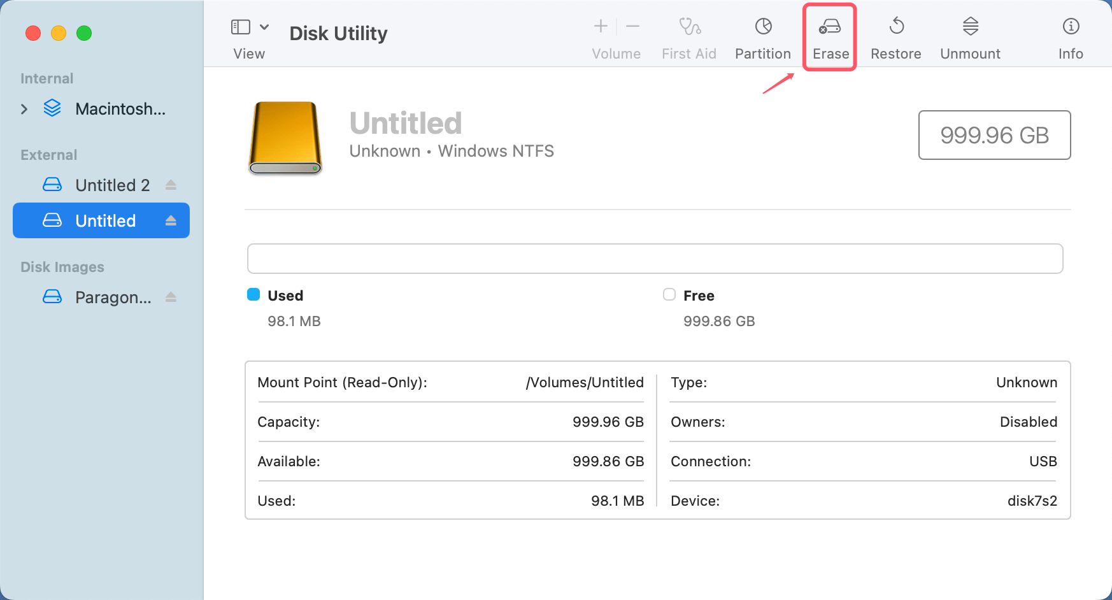Click the remove Volume minus icon
The width and height of the screenshot is (1112, 600).
coord(632,26)
